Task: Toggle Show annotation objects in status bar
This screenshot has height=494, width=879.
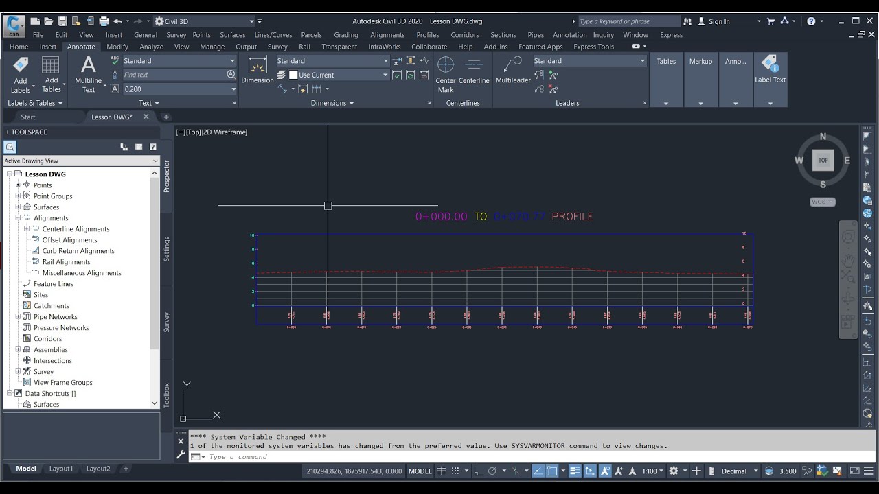Action: coord(605,471)
